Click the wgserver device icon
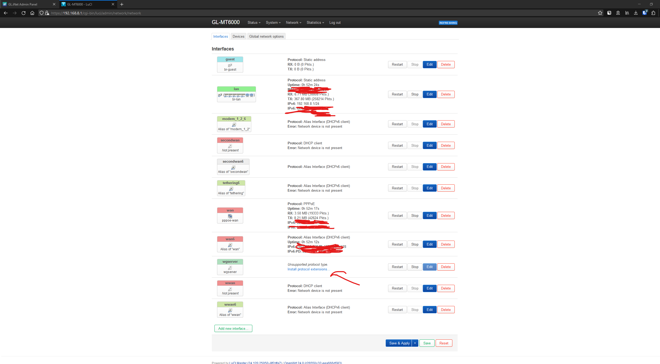This screenshot has width=660, height=364. pos(230,268)
